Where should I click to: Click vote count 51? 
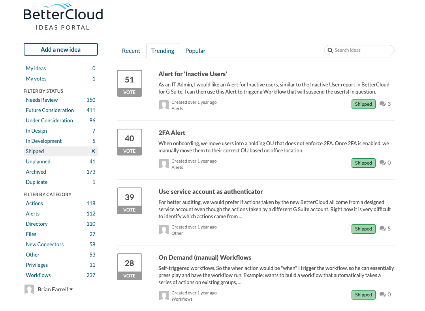tap(129, 79)
